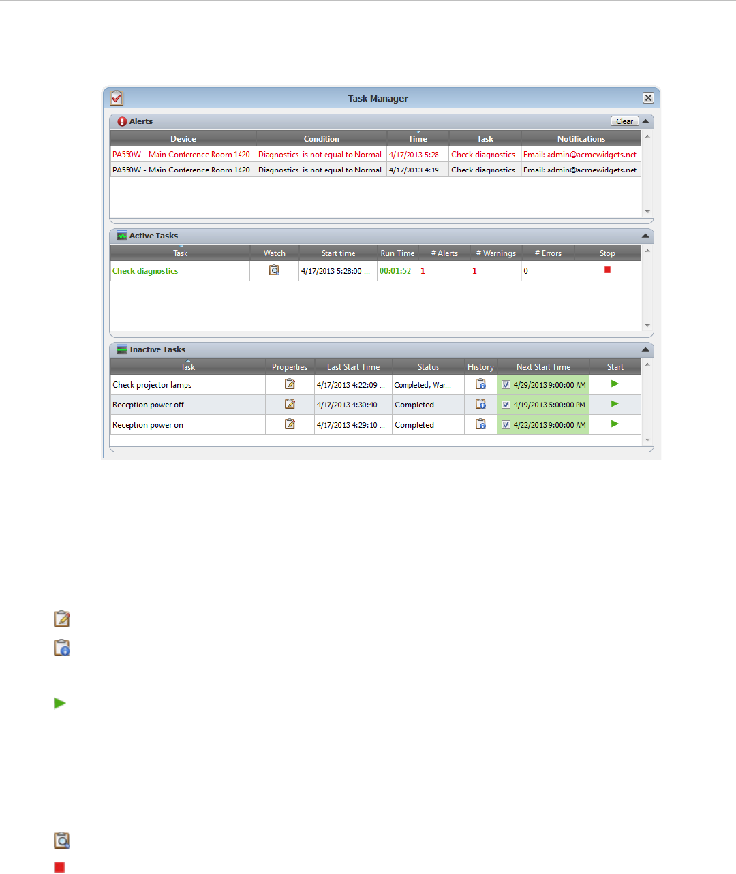This screenshot has height=874, width=736.
Task: Open properties for Check projector lamps
Action: pyautogui.click(x=290, y=384)
